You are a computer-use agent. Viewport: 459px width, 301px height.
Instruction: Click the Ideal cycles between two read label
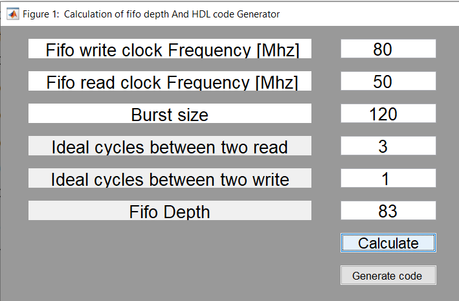pyautogui.click(x=170, y=146)
